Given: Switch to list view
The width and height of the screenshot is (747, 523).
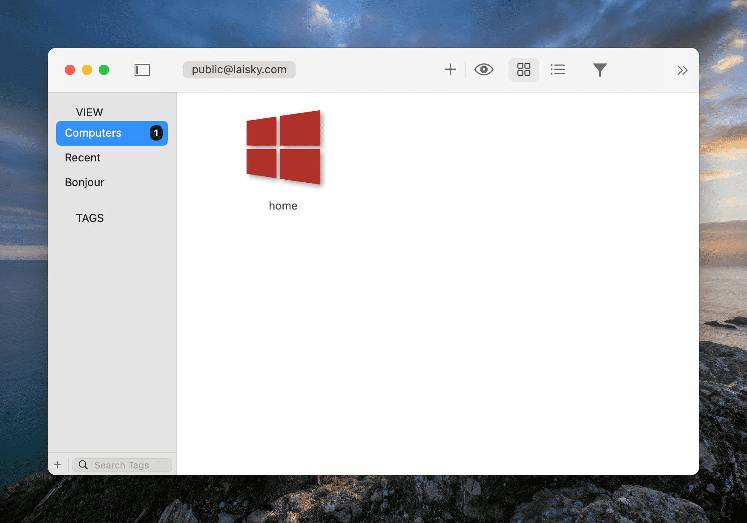Looking at the screenshot, I should coord(557,69).
